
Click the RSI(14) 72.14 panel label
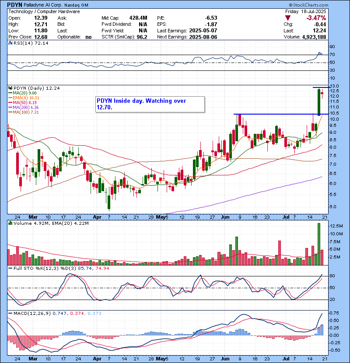pos(31,43)
